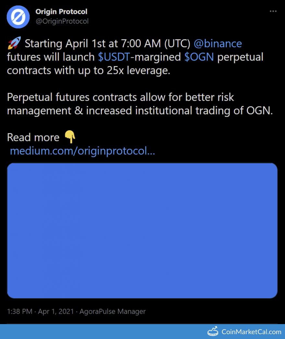Click the 1:38 PM timestamp
The image size is (285, 339).
[19, 311]
